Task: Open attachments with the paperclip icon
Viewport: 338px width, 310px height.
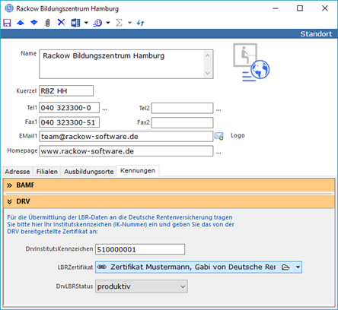Action: 47,23
